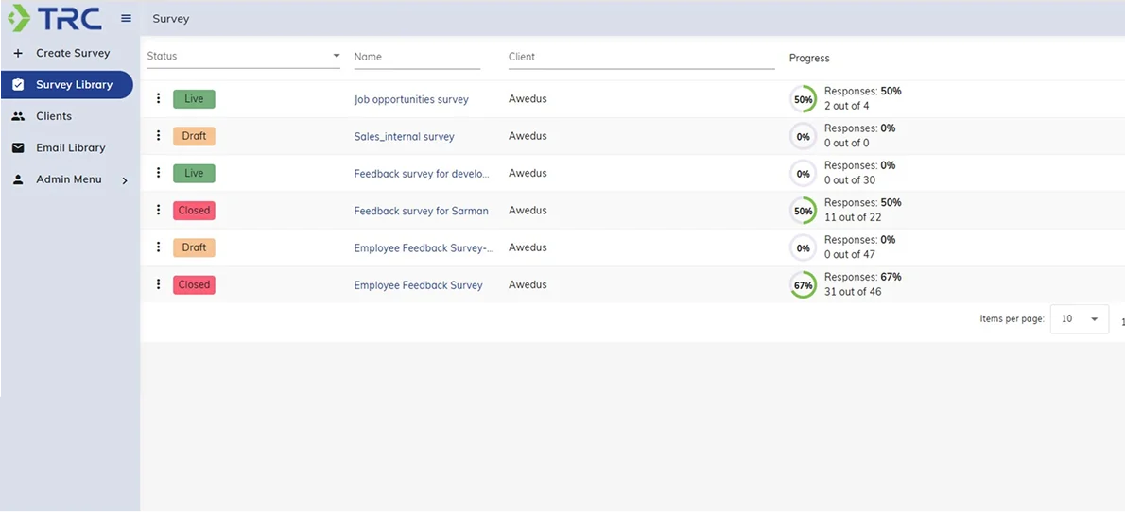Click 'Responses: 67%' text
1125x512 pixels.
coord(862,277)
